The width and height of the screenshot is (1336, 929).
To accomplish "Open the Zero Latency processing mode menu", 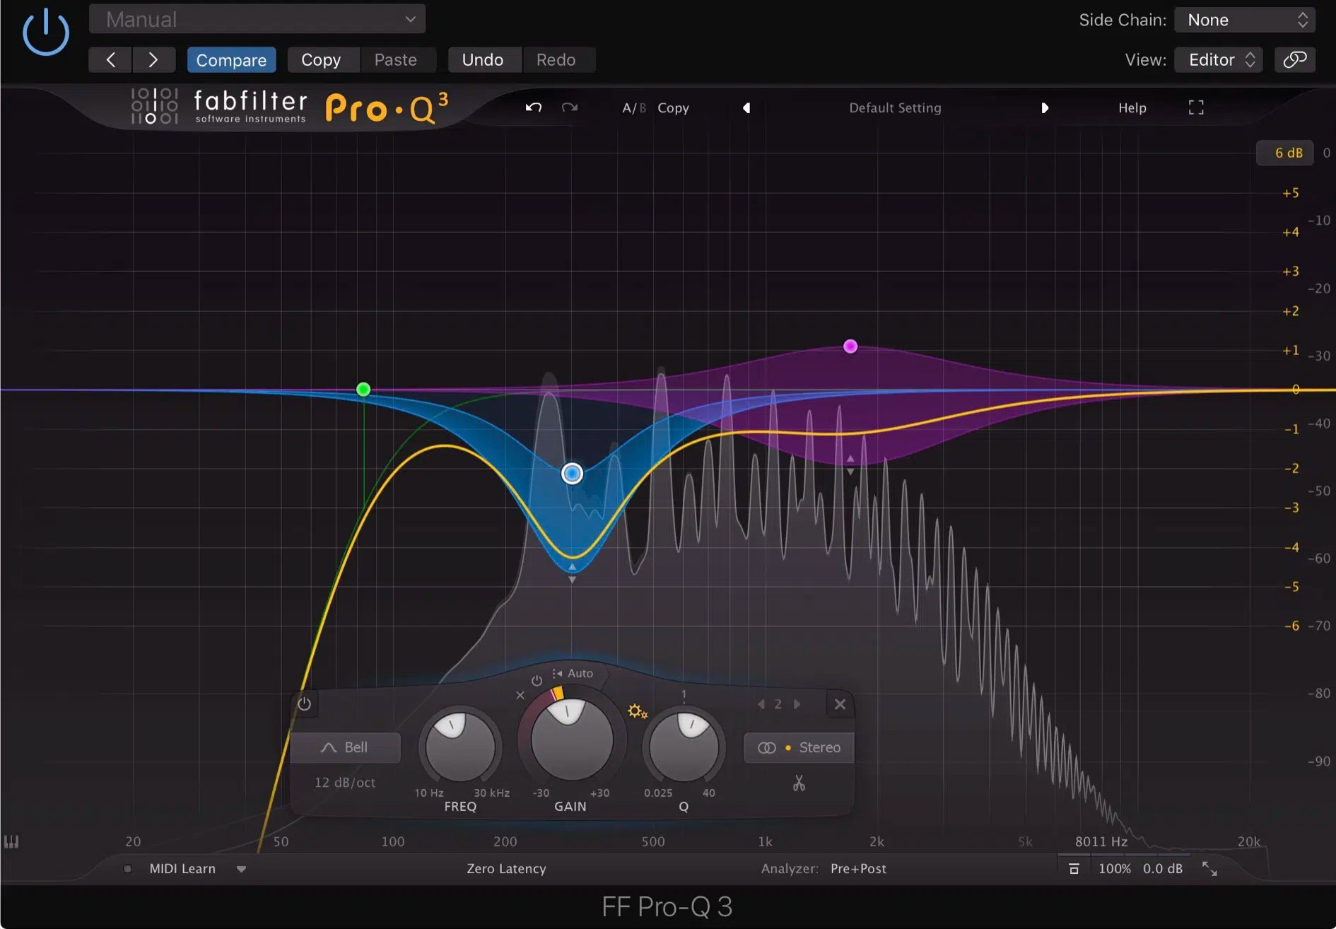I will pos(506,868).
